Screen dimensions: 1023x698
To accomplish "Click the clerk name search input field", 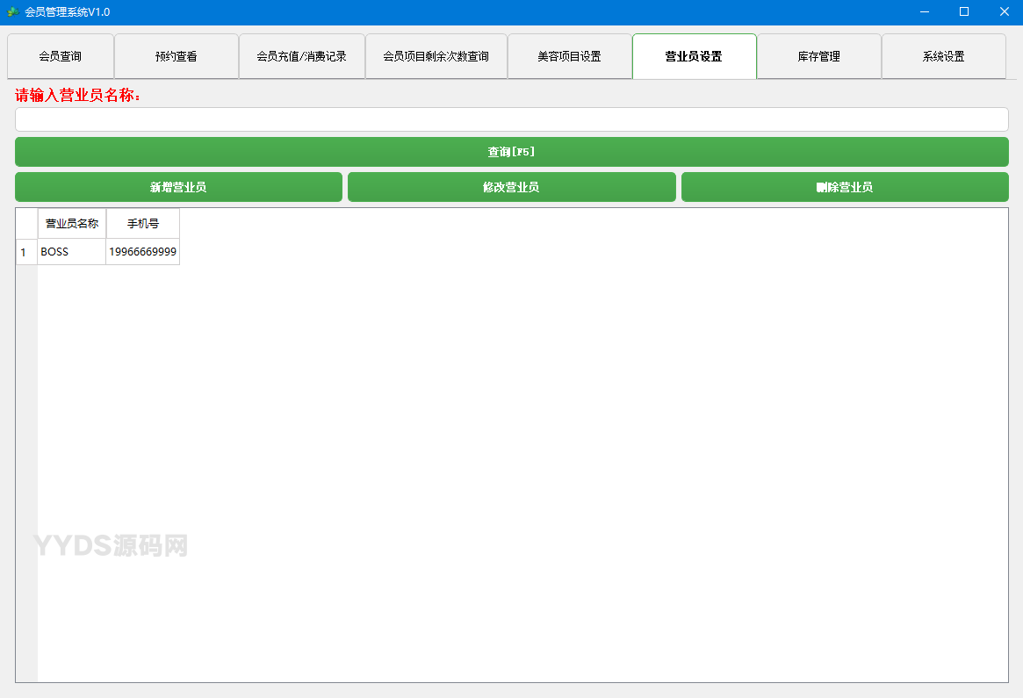I will pyautogui.click(x=511, y=119).
